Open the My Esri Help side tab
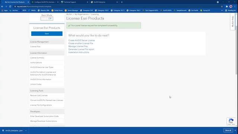 point(232,22)
